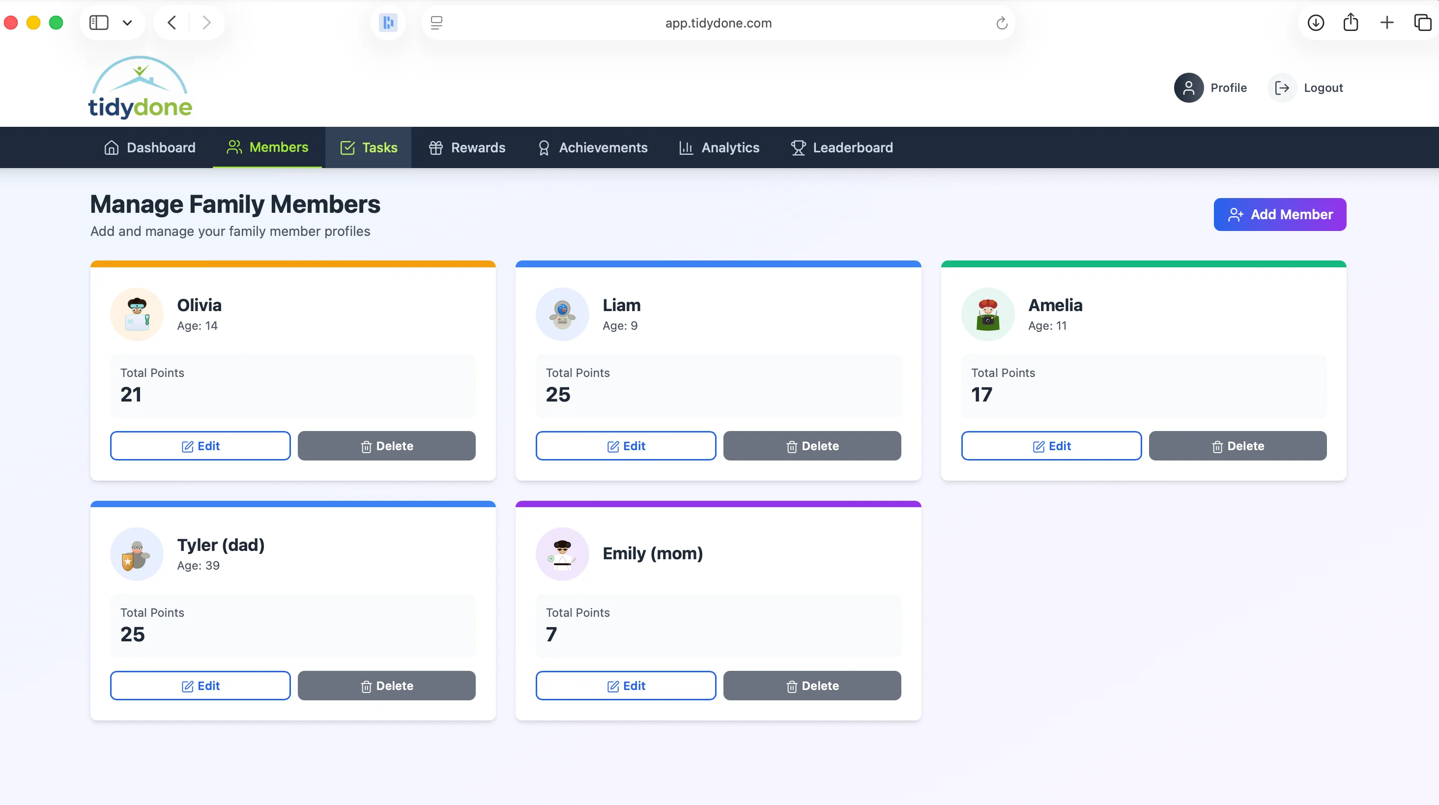This screenshot has height=805, width=1439.
Task: Click the "Age: 9" text
Action: (620, 326)
